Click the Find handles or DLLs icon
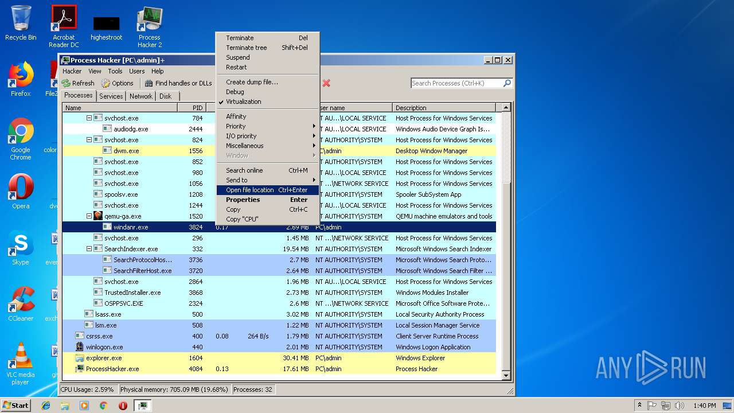The height and width of the screenshot is (413, 734). (149, 83)
